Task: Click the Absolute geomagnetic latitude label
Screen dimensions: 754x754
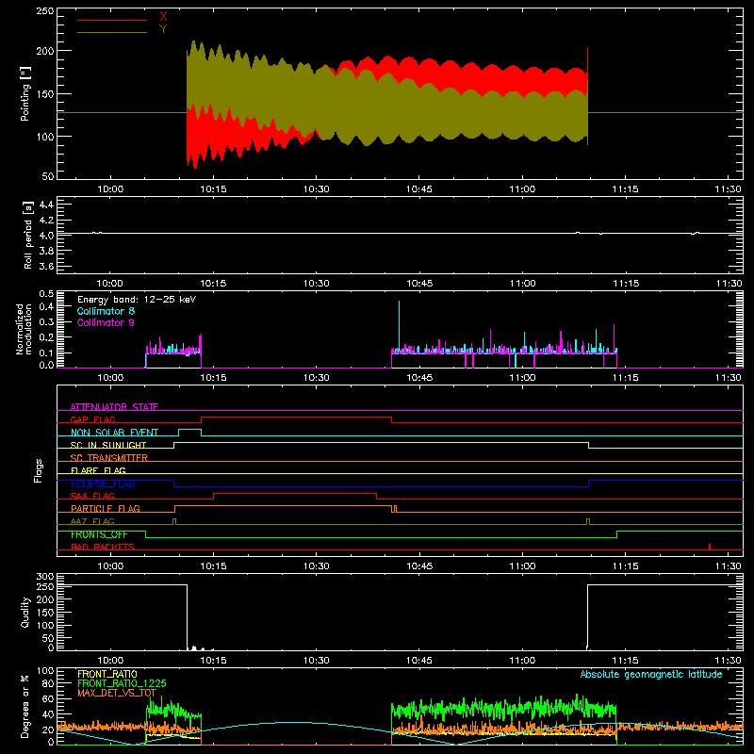Action: coord(651,674)
